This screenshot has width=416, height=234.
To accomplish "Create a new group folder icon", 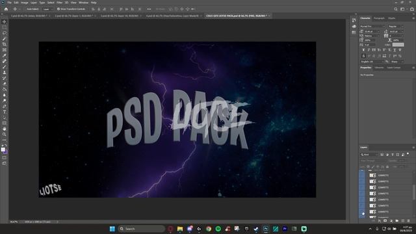I will click(x=397, y=221).
